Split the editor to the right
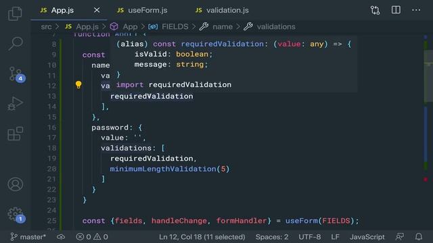 tap(396, 10)
